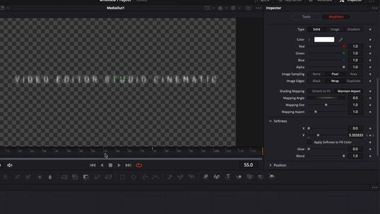Pick color with the eyedropper next to Color
This screenshot has width=380, height=214.
point(341,40)
